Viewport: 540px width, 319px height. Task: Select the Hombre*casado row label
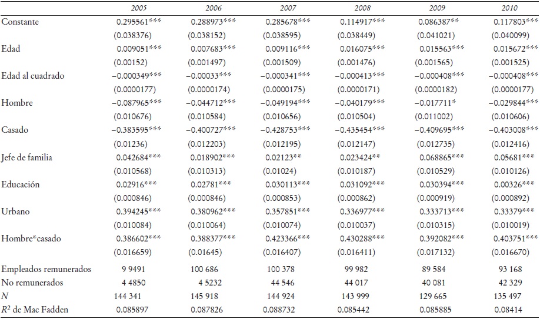coord(31,238)
